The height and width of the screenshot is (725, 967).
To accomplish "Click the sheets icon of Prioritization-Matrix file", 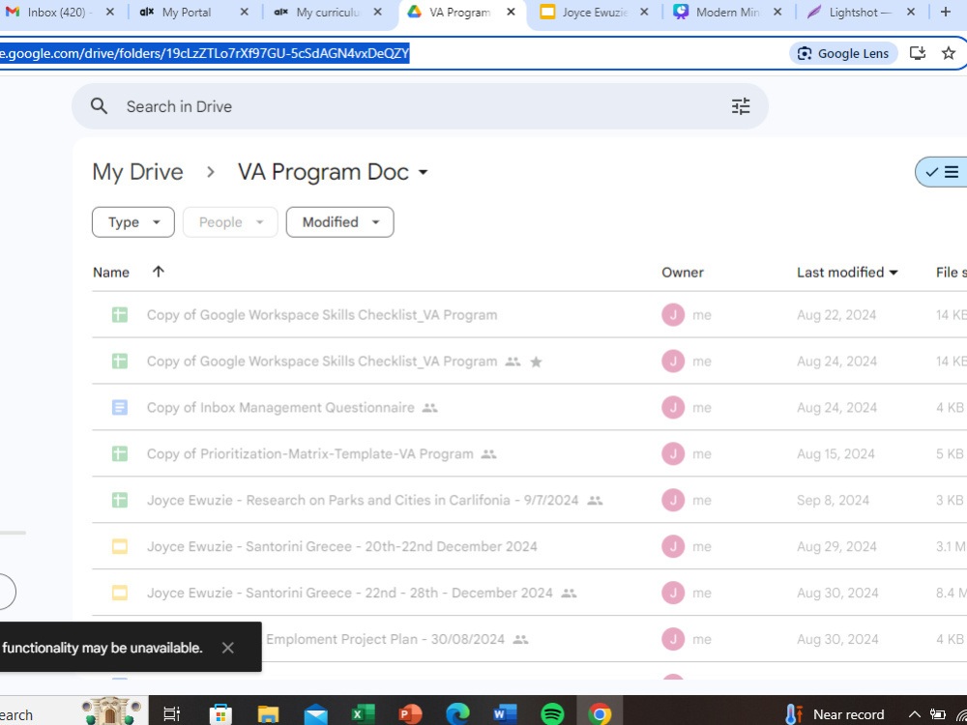I will [120, 453].
